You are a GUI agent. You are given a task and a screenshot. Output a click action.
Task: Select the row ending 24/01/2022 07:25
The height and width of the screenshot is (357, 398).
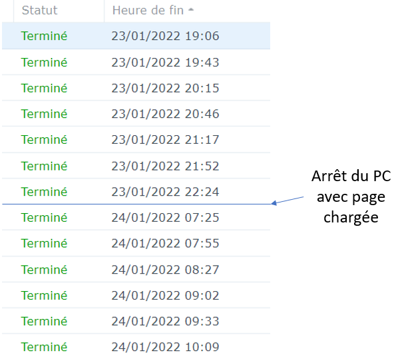[136, 217]
